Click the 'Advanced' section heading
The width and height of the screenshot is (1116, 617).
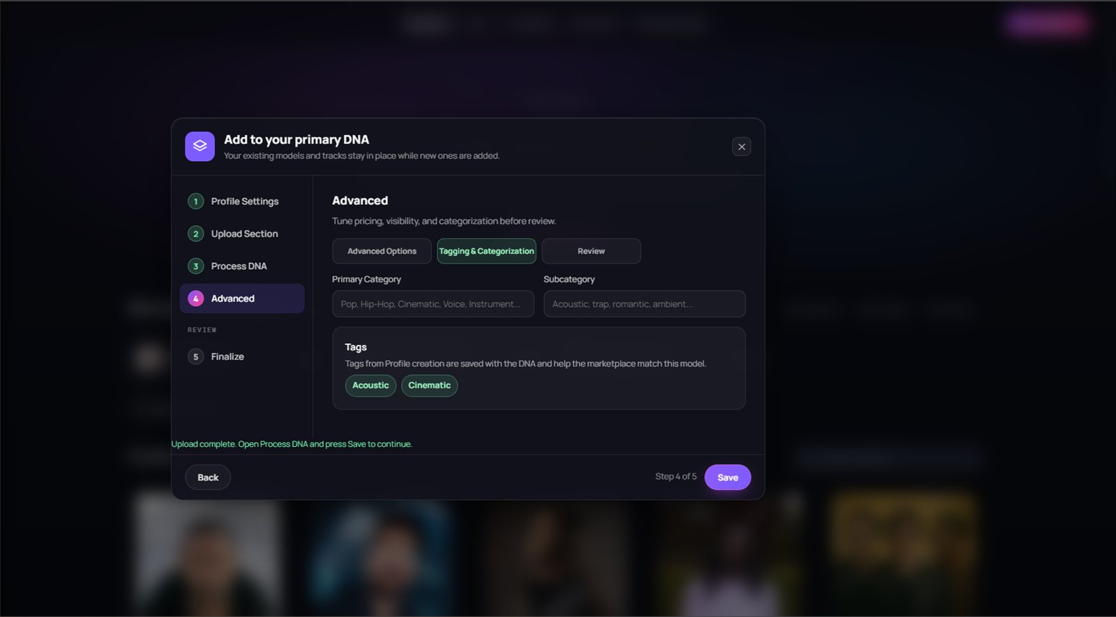point(360,201)
